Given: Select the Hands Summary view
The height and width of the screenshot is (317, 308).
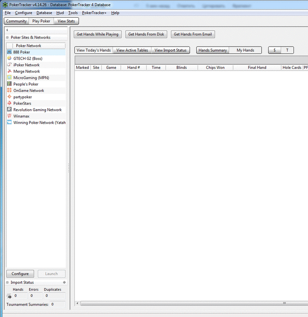Looking at the screenshot, I should [213, 50].
